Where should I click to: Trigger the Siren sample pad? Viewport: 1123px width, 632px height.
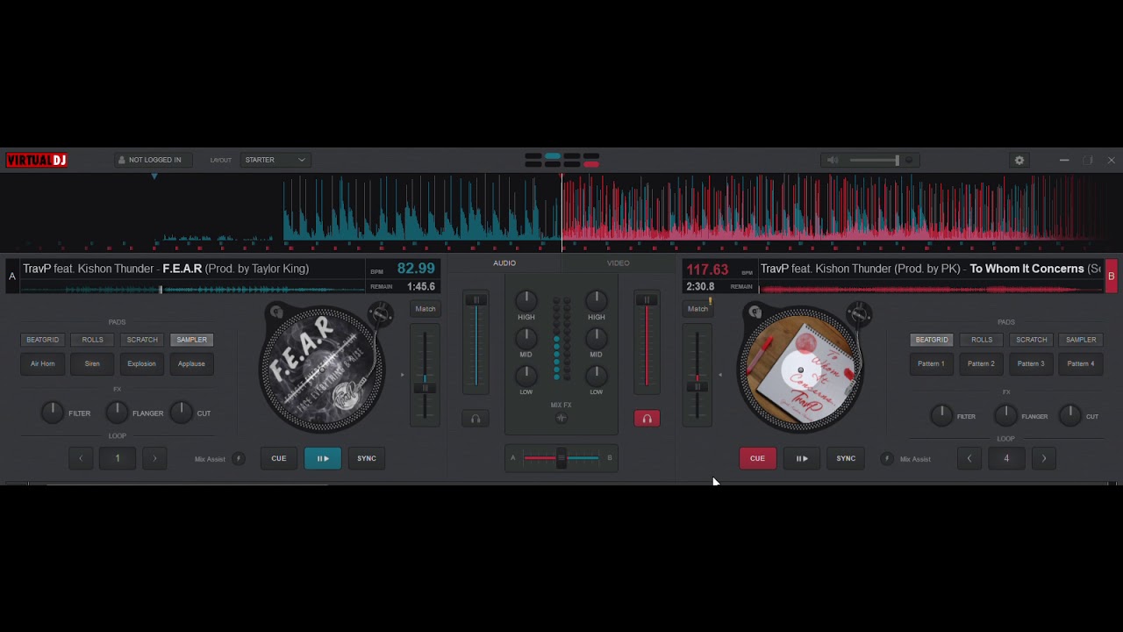tap(92, 363)
